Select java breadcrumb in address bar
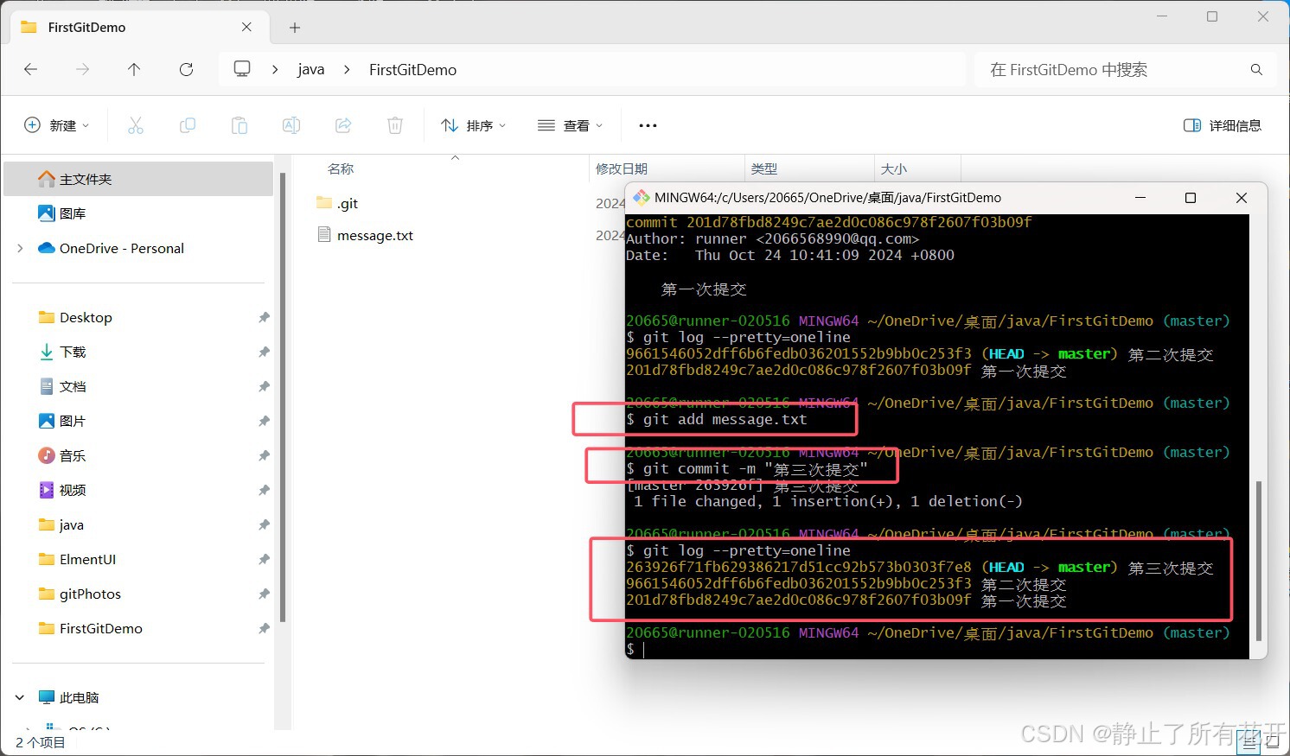This screenshot has height=756, width=1290. point(311,70)
